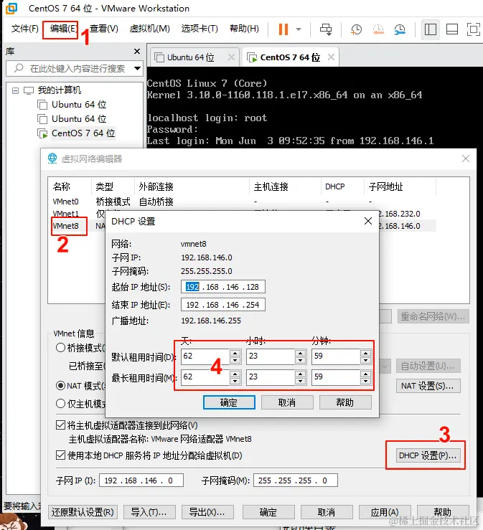Toggle the thumbnail bar view icon
The height and width of the screenshot is (530, 483).
tap(452, 29)
